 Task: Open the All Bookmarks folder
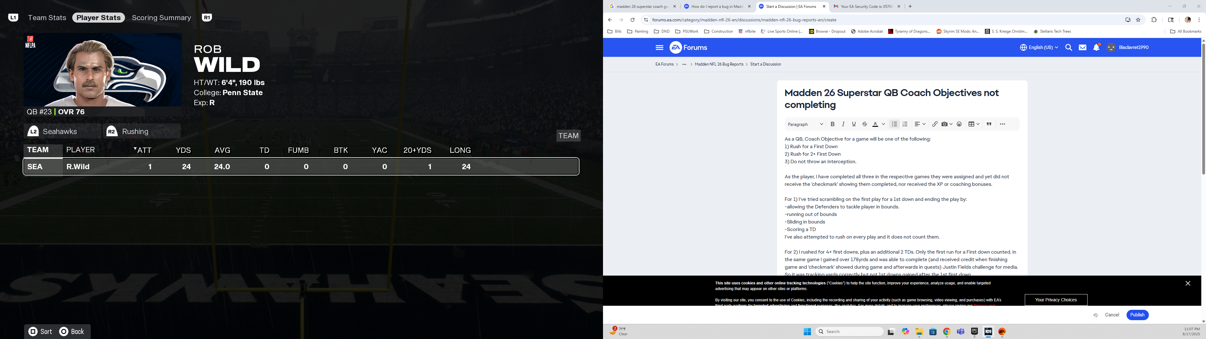[1185, 31]
